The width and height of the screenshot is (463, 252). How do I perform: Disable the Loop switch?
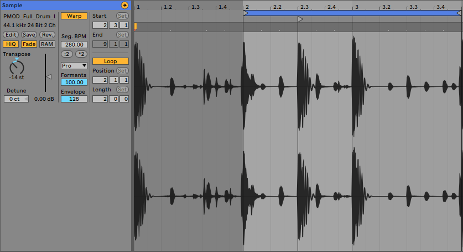click(x=110, y=61)
